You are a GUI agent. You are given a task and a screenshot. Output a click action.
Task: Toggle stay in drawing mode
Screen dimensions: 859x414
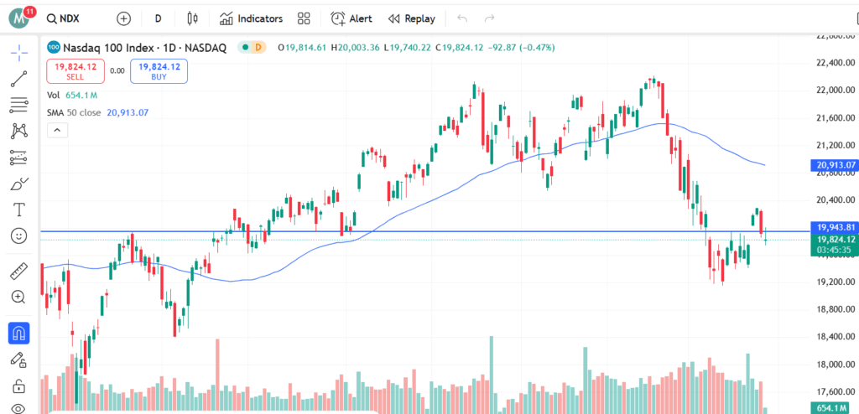coord(19,360)
